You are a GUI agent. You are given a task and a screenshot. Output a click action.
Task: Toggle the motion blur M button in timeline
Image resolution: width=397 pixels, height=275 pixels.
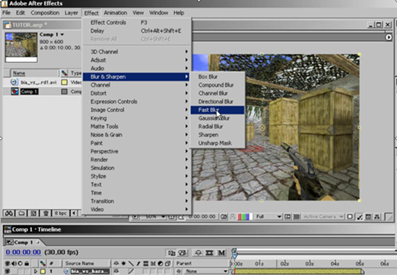221,253
